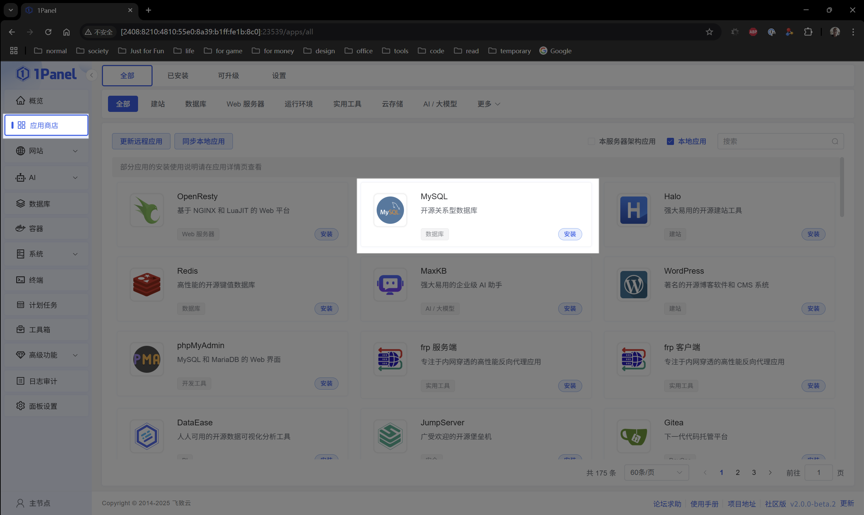
Task: Uncheck the 本地应用 checkbox
Action: click(x=670, y=141)
